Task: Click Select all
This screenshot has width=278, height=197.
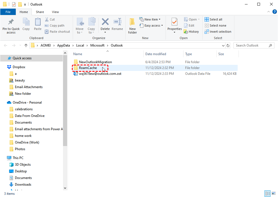Action: (213, 19)
